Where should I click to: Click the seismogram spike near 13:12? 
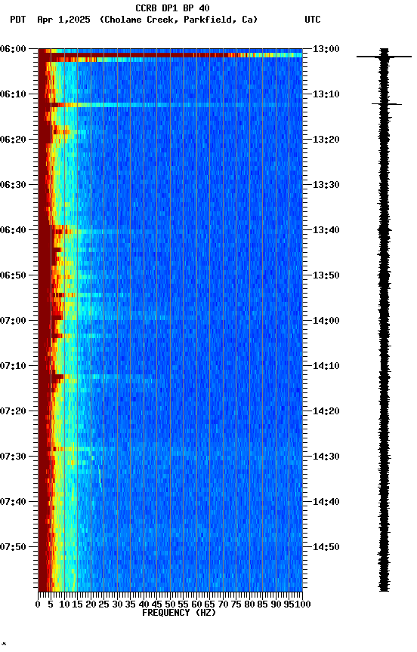click(387, 104)
